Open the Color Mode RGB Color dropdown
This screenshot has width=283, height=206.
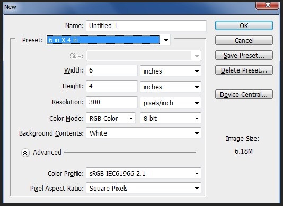[x=111, y=118]
